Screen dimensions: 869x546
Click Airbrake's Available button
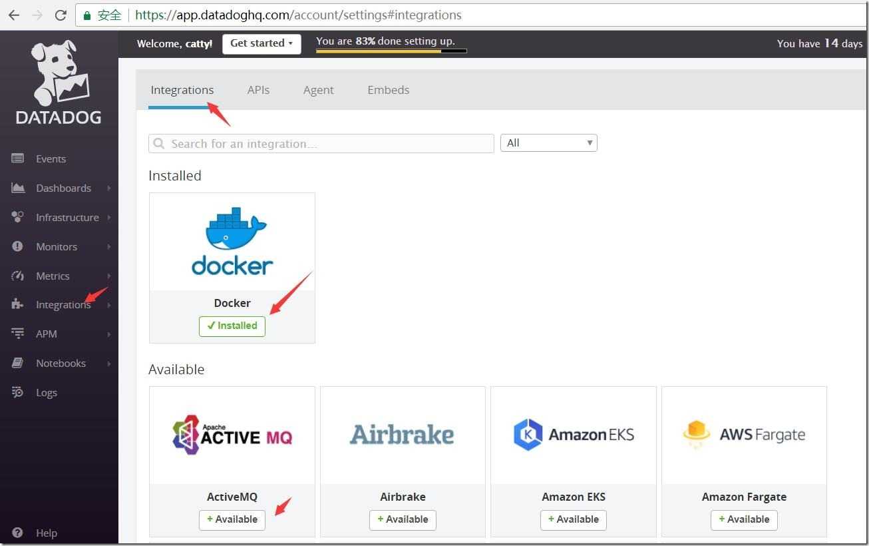coord(403,519)
